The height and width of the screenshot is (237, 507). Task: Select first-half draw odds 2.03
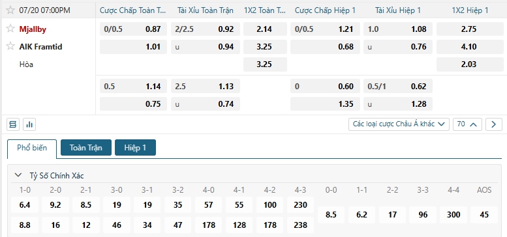469,64
